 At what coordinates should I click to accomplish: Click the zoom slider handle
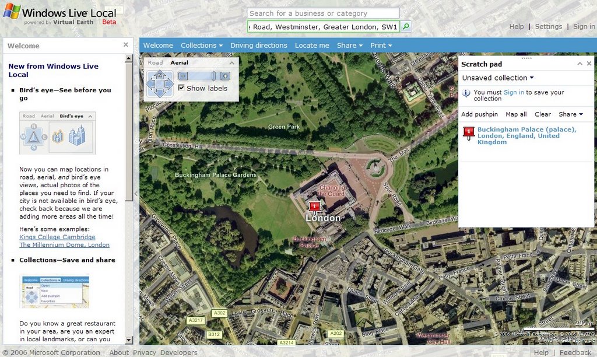[x=213, y=76]
